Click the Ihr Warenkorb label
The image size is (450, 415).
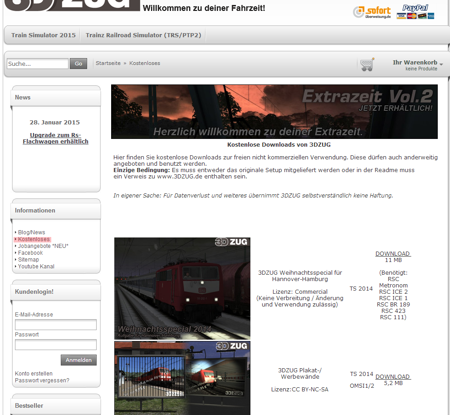415,62
